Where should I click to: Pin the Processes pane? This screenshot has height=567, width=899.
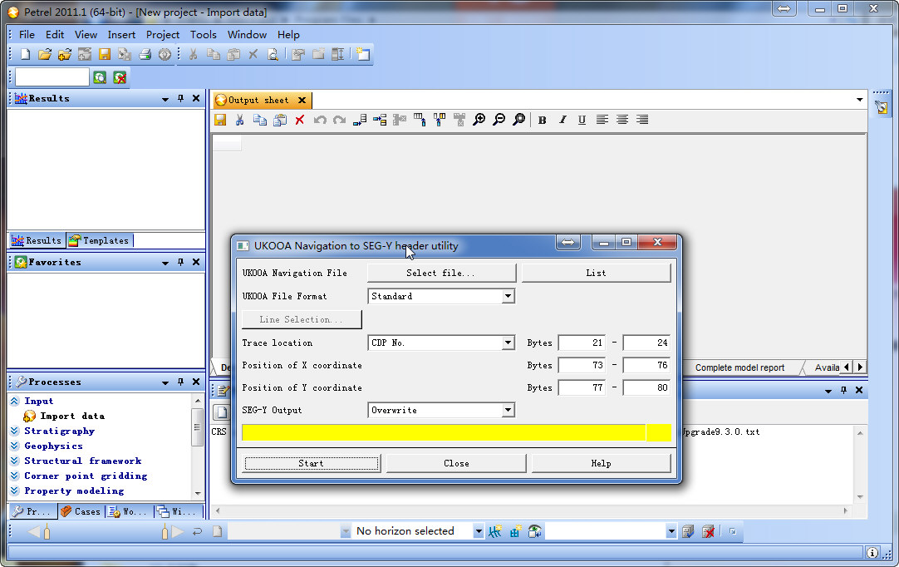[x=180, y=382]
